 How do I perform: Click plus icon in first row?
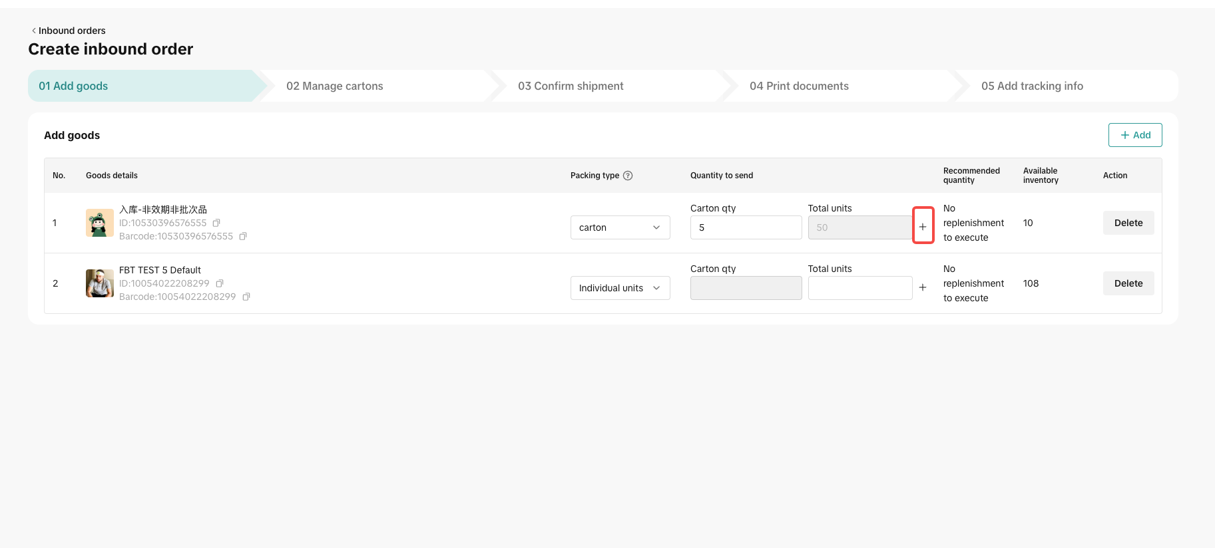(923, 227)
